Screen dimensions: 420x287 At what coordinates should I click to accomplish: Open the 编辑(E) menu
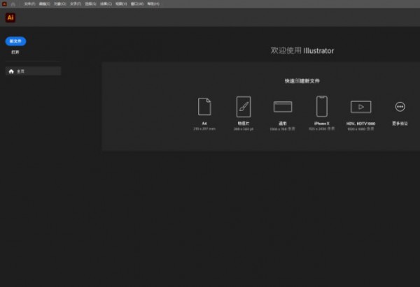coord(45,4)
